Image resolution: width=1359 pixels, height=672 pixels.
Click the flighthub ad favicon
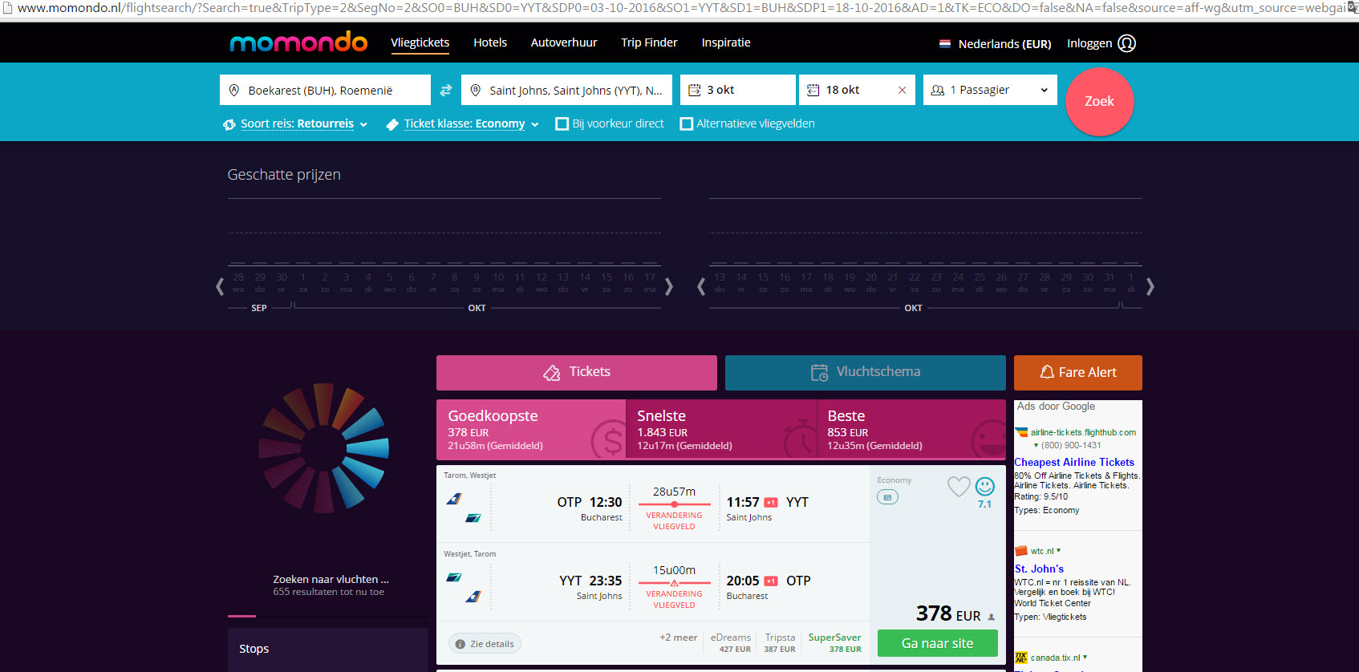[x=1021, y=432]
